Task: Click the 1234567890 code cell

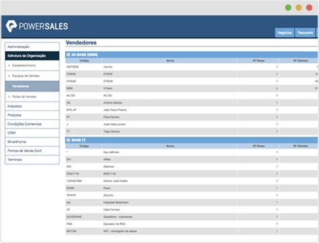Action: (x=74, y=181)
